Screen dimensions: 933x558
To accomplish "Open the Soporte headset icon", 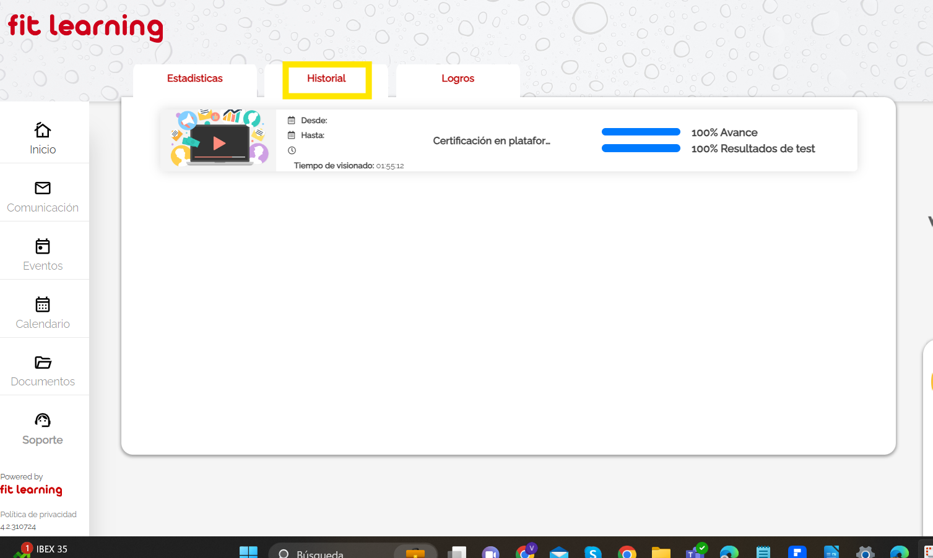I will (43, 421).
